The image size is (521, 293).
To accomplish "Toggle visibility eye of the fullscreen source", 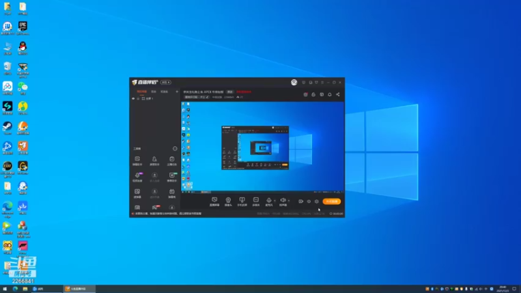I will 134,99.
